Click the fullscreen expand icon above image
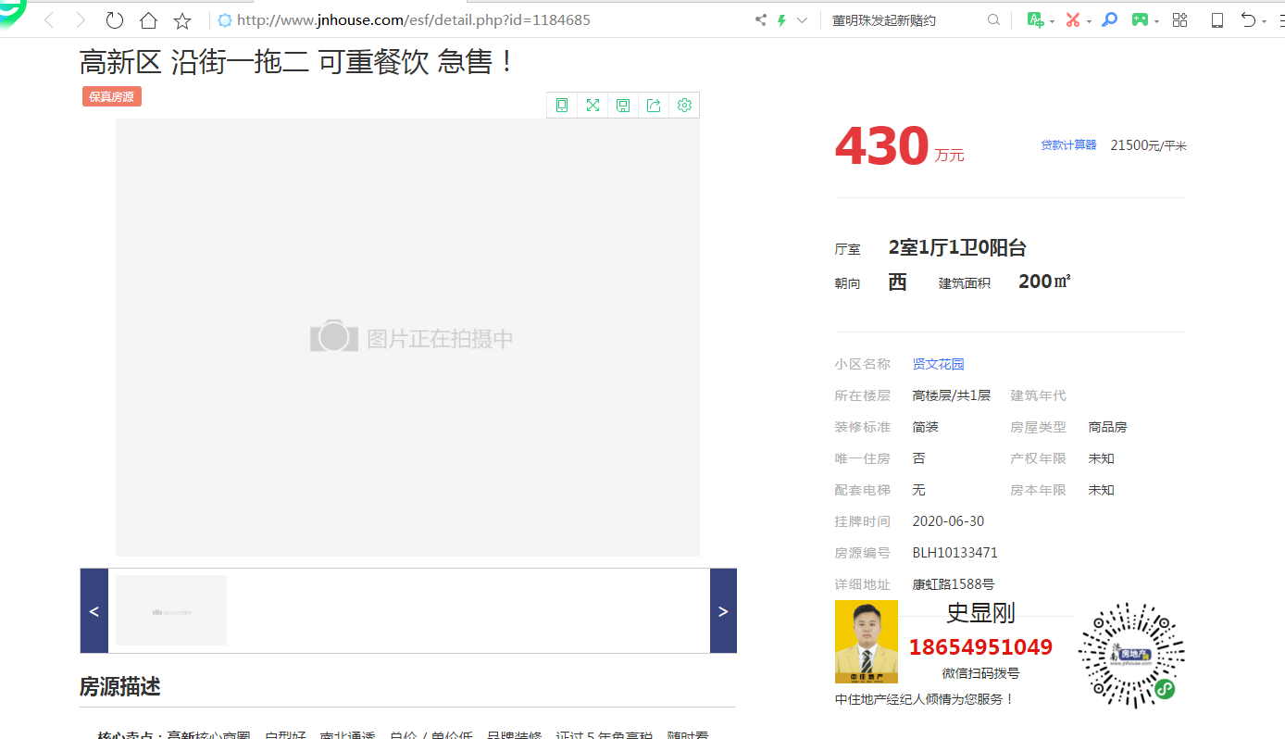This screenshot has width=1285, height=739. (x=593, y=106)
